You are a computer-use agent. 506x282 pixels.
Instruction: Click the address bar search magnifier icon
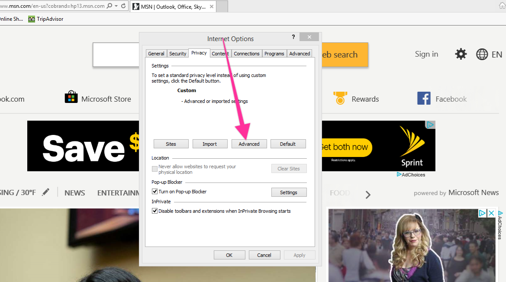coord(110,6)
